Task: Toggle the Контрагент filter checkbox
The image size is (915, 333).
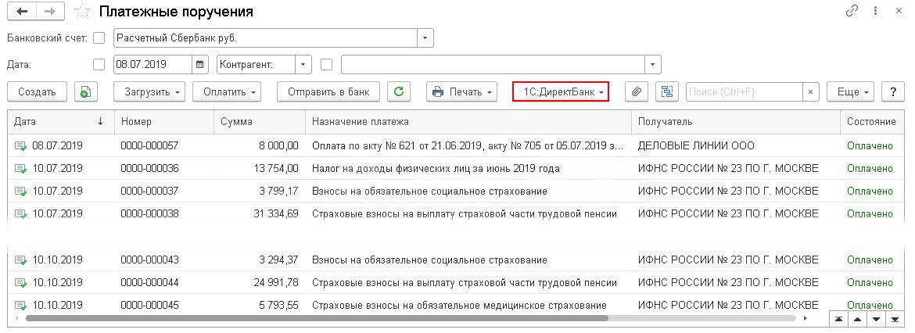Action: click(x=327, y=64)
